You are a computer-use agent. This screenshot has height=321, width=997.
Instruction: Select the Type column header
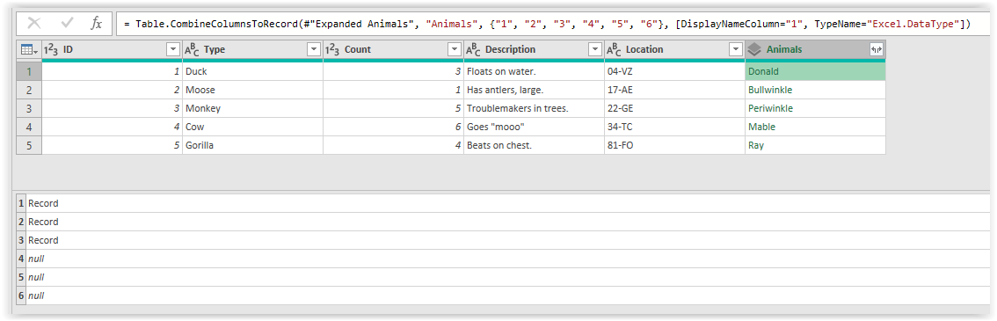[252, 49]
